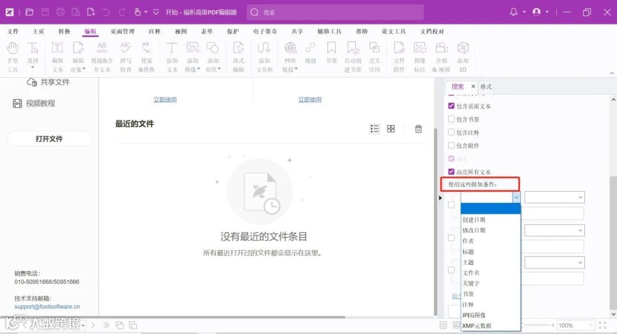Toggle the 包含页面文本 checkbox
The height and width of the screenshot is (334, 617).
pyautogui.click(x=451, y=106)
